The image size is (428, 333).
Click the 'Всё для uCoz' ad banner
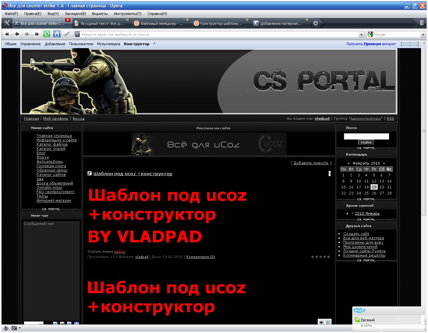pyautogui.click(x=209, y=144)
